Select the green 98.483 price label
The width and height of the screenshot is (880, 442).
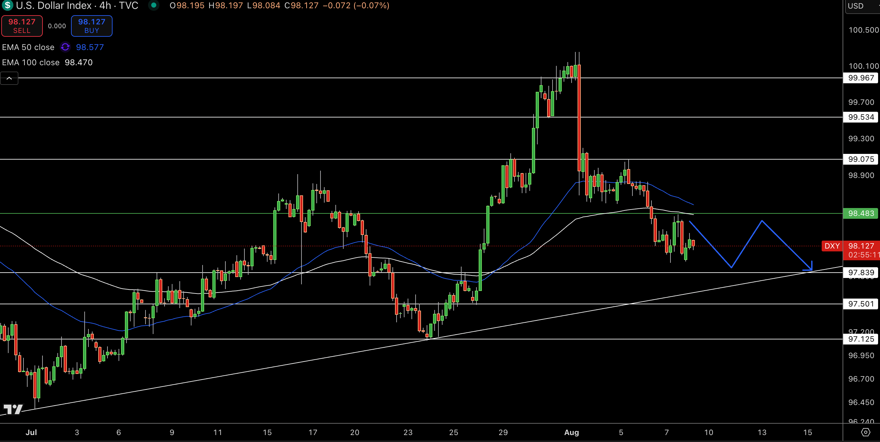pos(861,213)
